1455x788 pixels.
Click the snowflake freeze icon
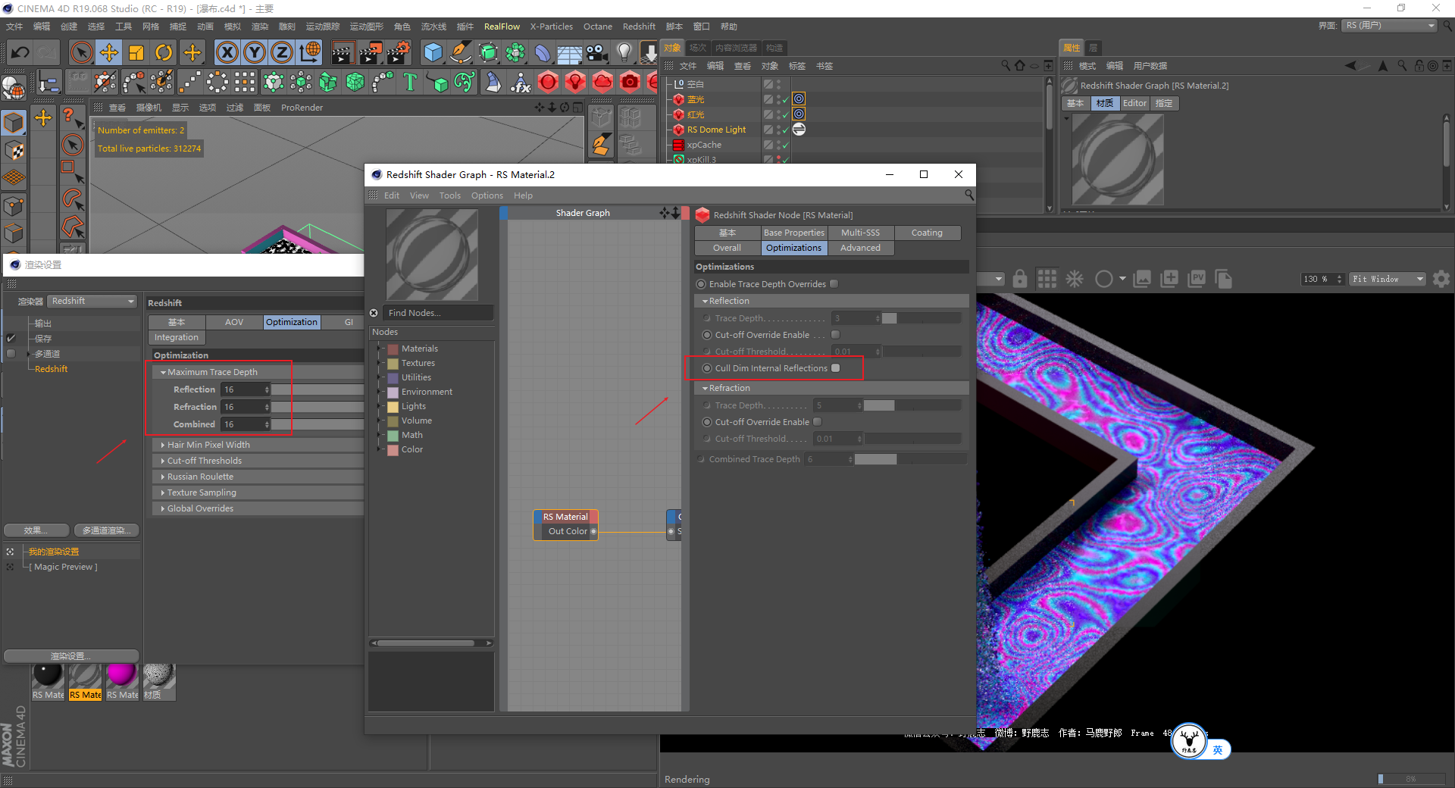pos(1075,279)
